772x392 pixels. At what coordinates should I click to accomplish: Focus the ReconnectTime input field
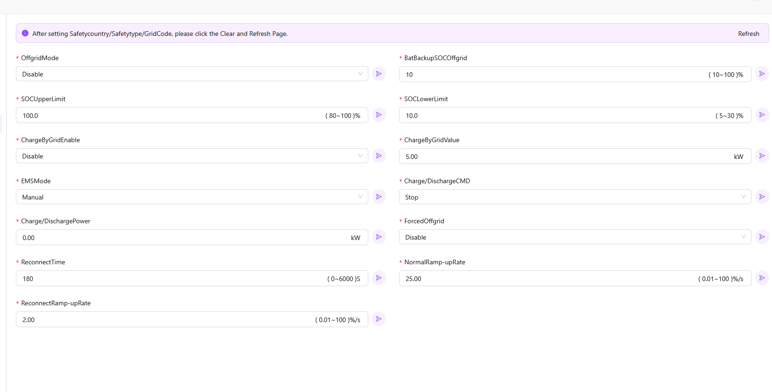point(168,279)
